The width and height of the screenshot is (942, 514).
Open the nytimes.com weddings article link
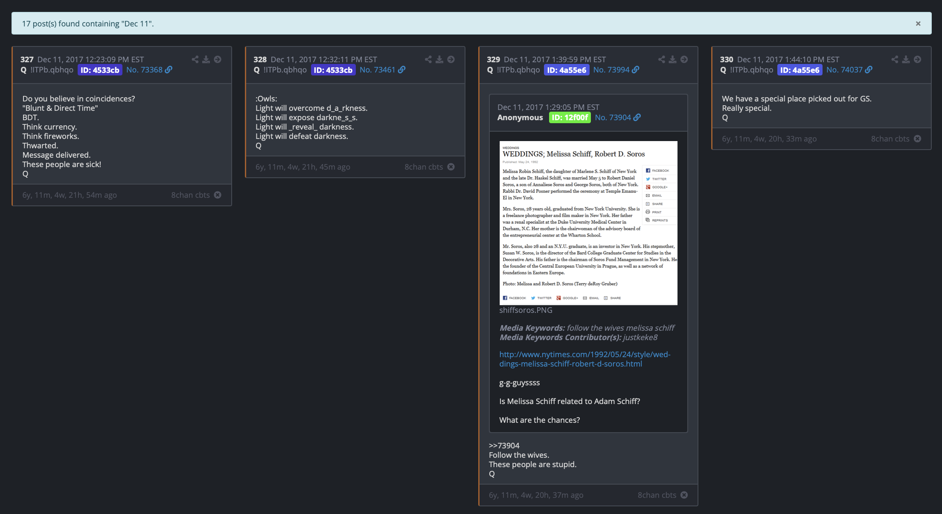[x=585, y=359]
